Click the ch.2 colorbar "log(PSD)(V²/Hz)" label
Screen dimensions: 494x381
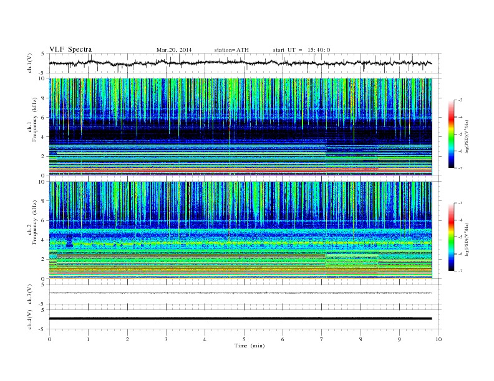coord(467,240)
